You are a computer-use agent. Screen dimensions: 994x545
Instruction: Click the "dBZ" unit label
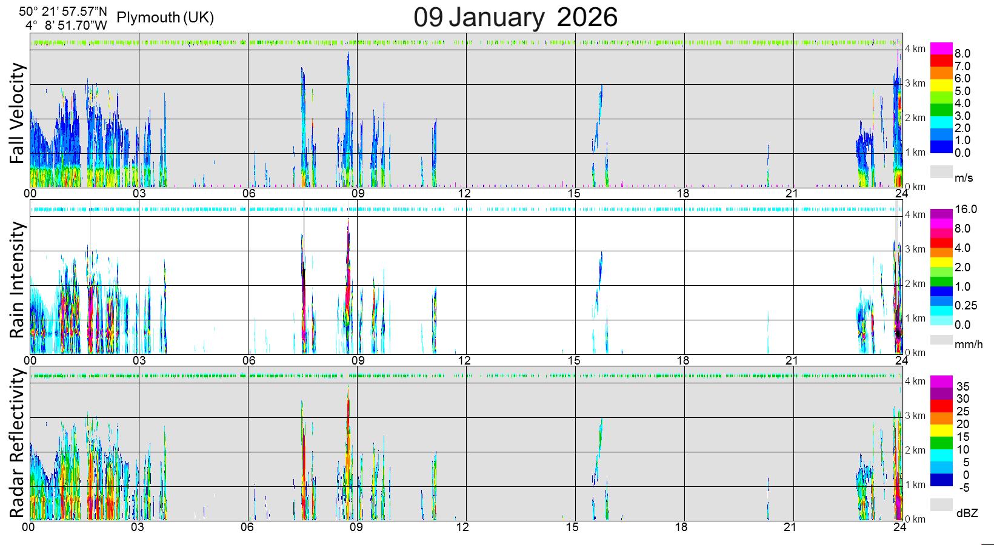[967, 514]
